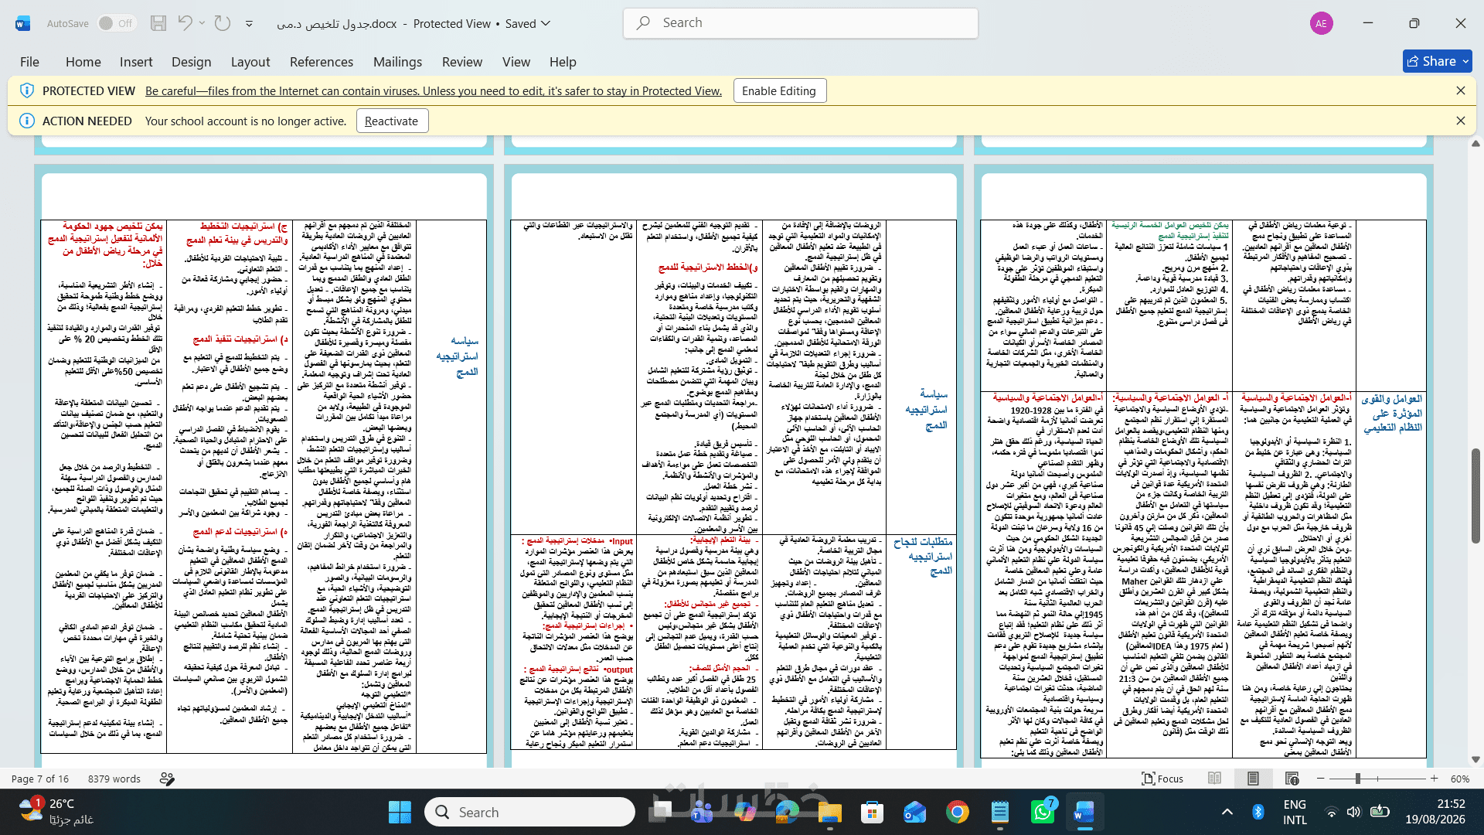The image size is (1484, 835).
Task: Click Enable Editing button
Action: pyautogui.click(x=779, y=91)
